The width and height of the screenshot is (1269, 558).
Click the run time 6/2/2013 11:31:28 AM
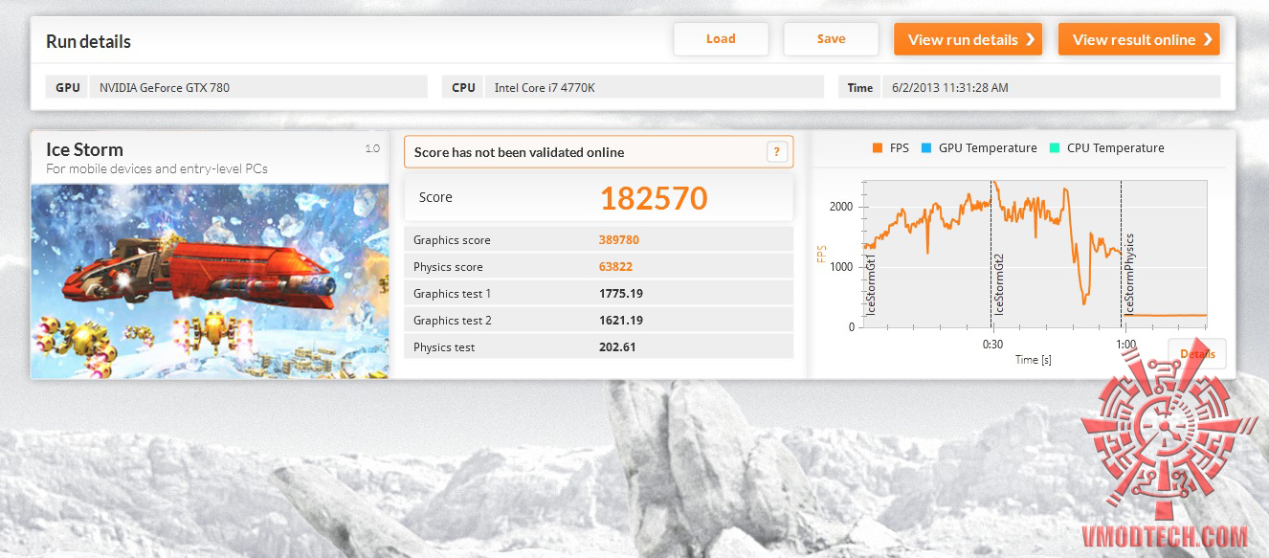point(949,87)
